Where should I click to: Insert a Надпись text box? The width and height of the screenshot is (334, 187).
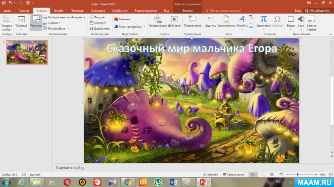pos(210,22)
